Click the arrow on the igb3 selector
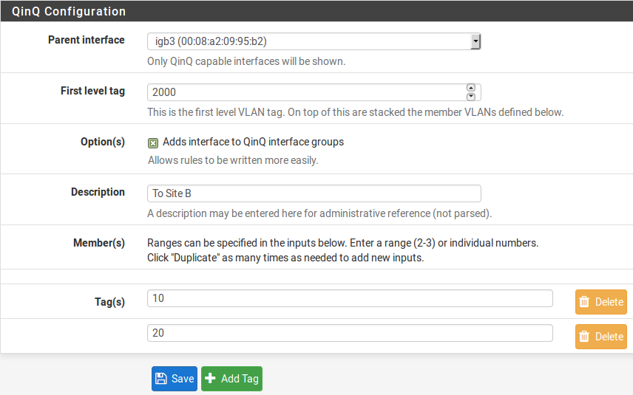633x395 pixels. point(475,41)
